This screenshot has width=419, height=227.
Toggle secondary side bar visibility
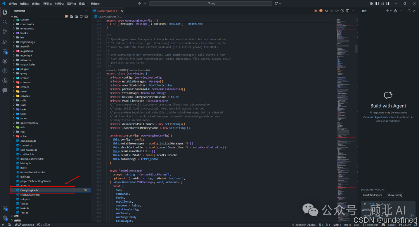click(x=388, y=3)
